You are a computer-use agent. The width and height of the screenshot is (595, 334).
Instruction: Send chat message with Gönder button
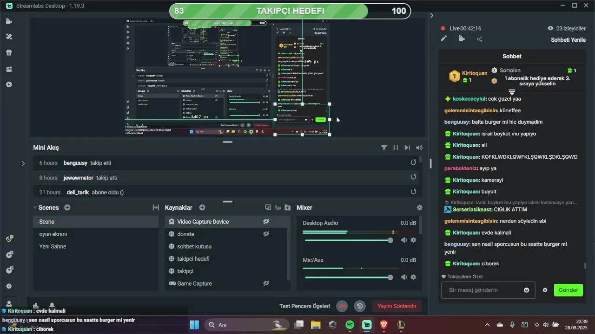[x=568, y=290]
